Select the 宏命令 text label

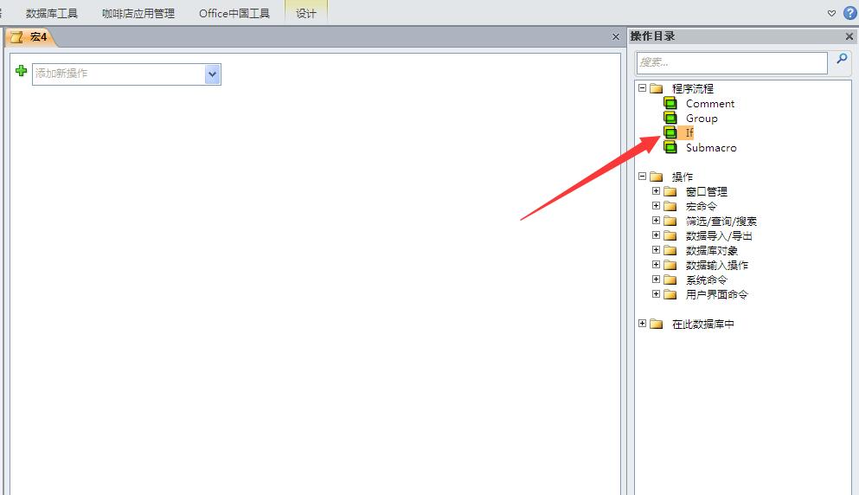(701, 207)
